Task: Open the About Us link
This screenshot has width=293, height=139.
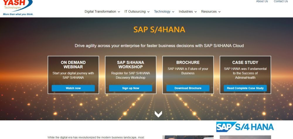Action: pyautogui.click(x=262, y=1)
